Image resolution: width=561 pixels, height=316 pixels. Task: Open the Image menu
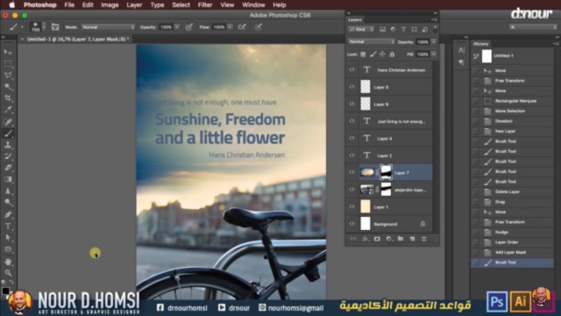[x=110, y=5]
